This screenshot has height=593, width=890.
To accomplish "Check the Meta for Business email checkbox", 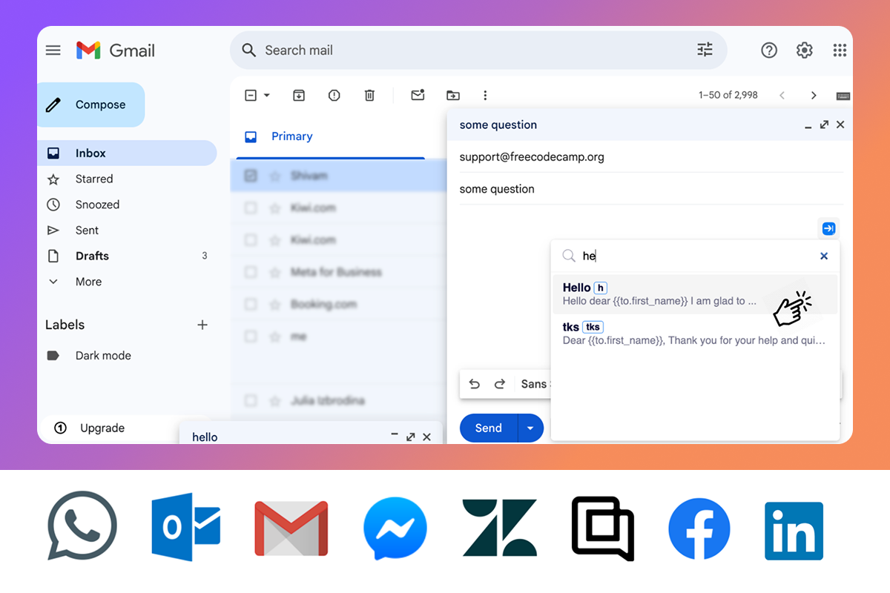I will pos(251,272).
